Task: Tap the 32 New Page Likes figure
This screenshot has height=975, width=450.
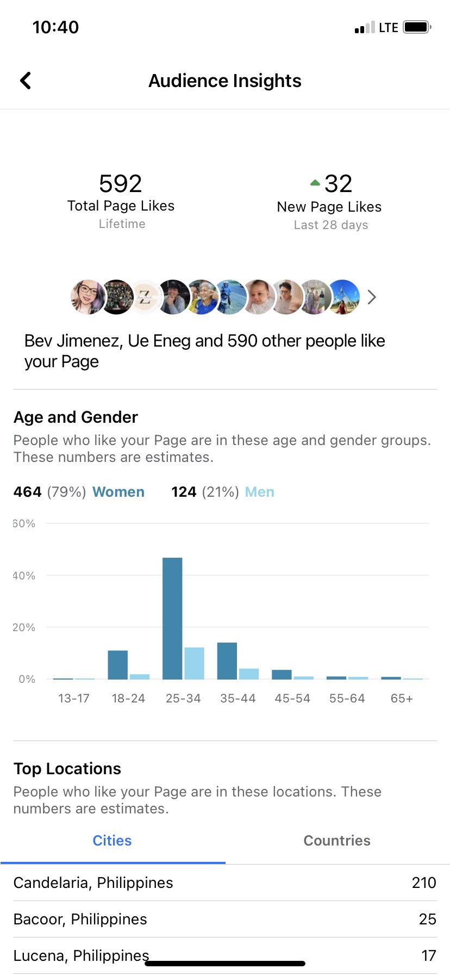Action: [x=337, y=184]
